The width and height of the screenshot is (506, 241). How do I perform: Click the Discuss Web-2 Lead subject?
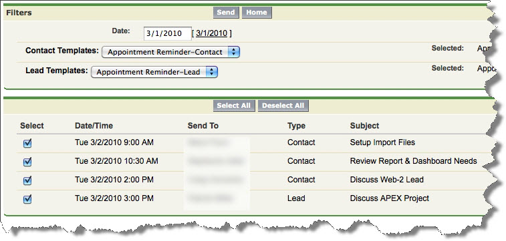[386, 180]
